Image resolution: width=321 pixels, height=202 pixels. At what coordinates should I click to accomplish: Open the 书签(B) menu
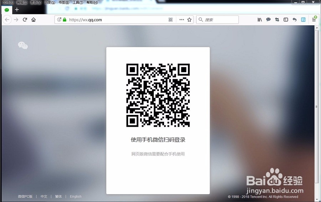(64, 2)
